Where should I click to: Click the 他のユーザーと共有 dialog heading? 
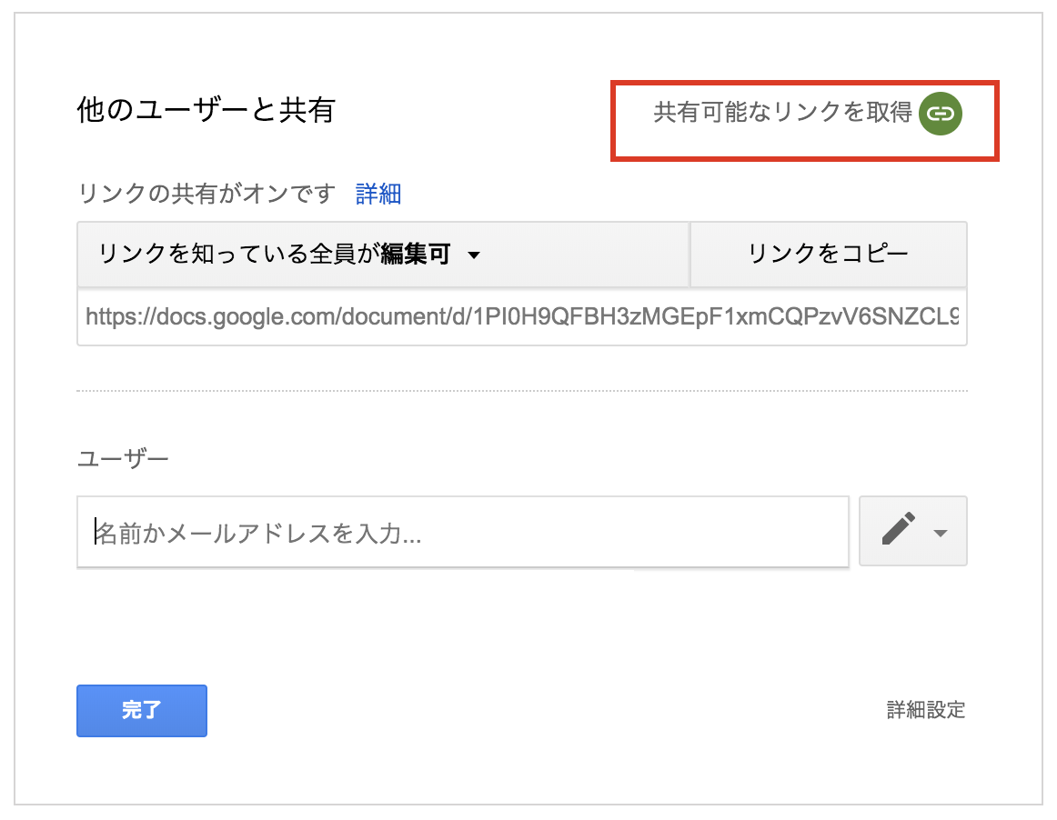tap(206, 110)
